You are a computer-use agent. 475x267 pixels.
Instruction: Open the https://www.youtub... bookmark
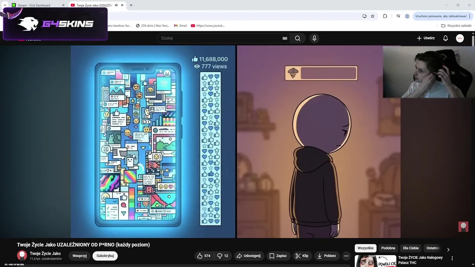[x=208, y=26]
